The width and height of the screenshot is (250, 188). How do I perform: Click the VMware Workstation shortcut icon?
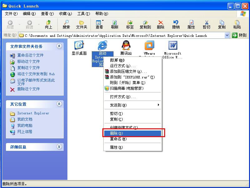[x=149, y=46]
